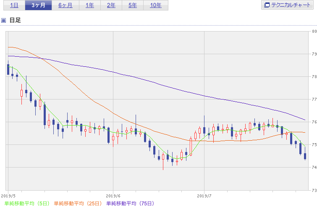Viewport: 317px width, 207px height.
Task: Click the 78 price axis label
Action: point(314,76)
